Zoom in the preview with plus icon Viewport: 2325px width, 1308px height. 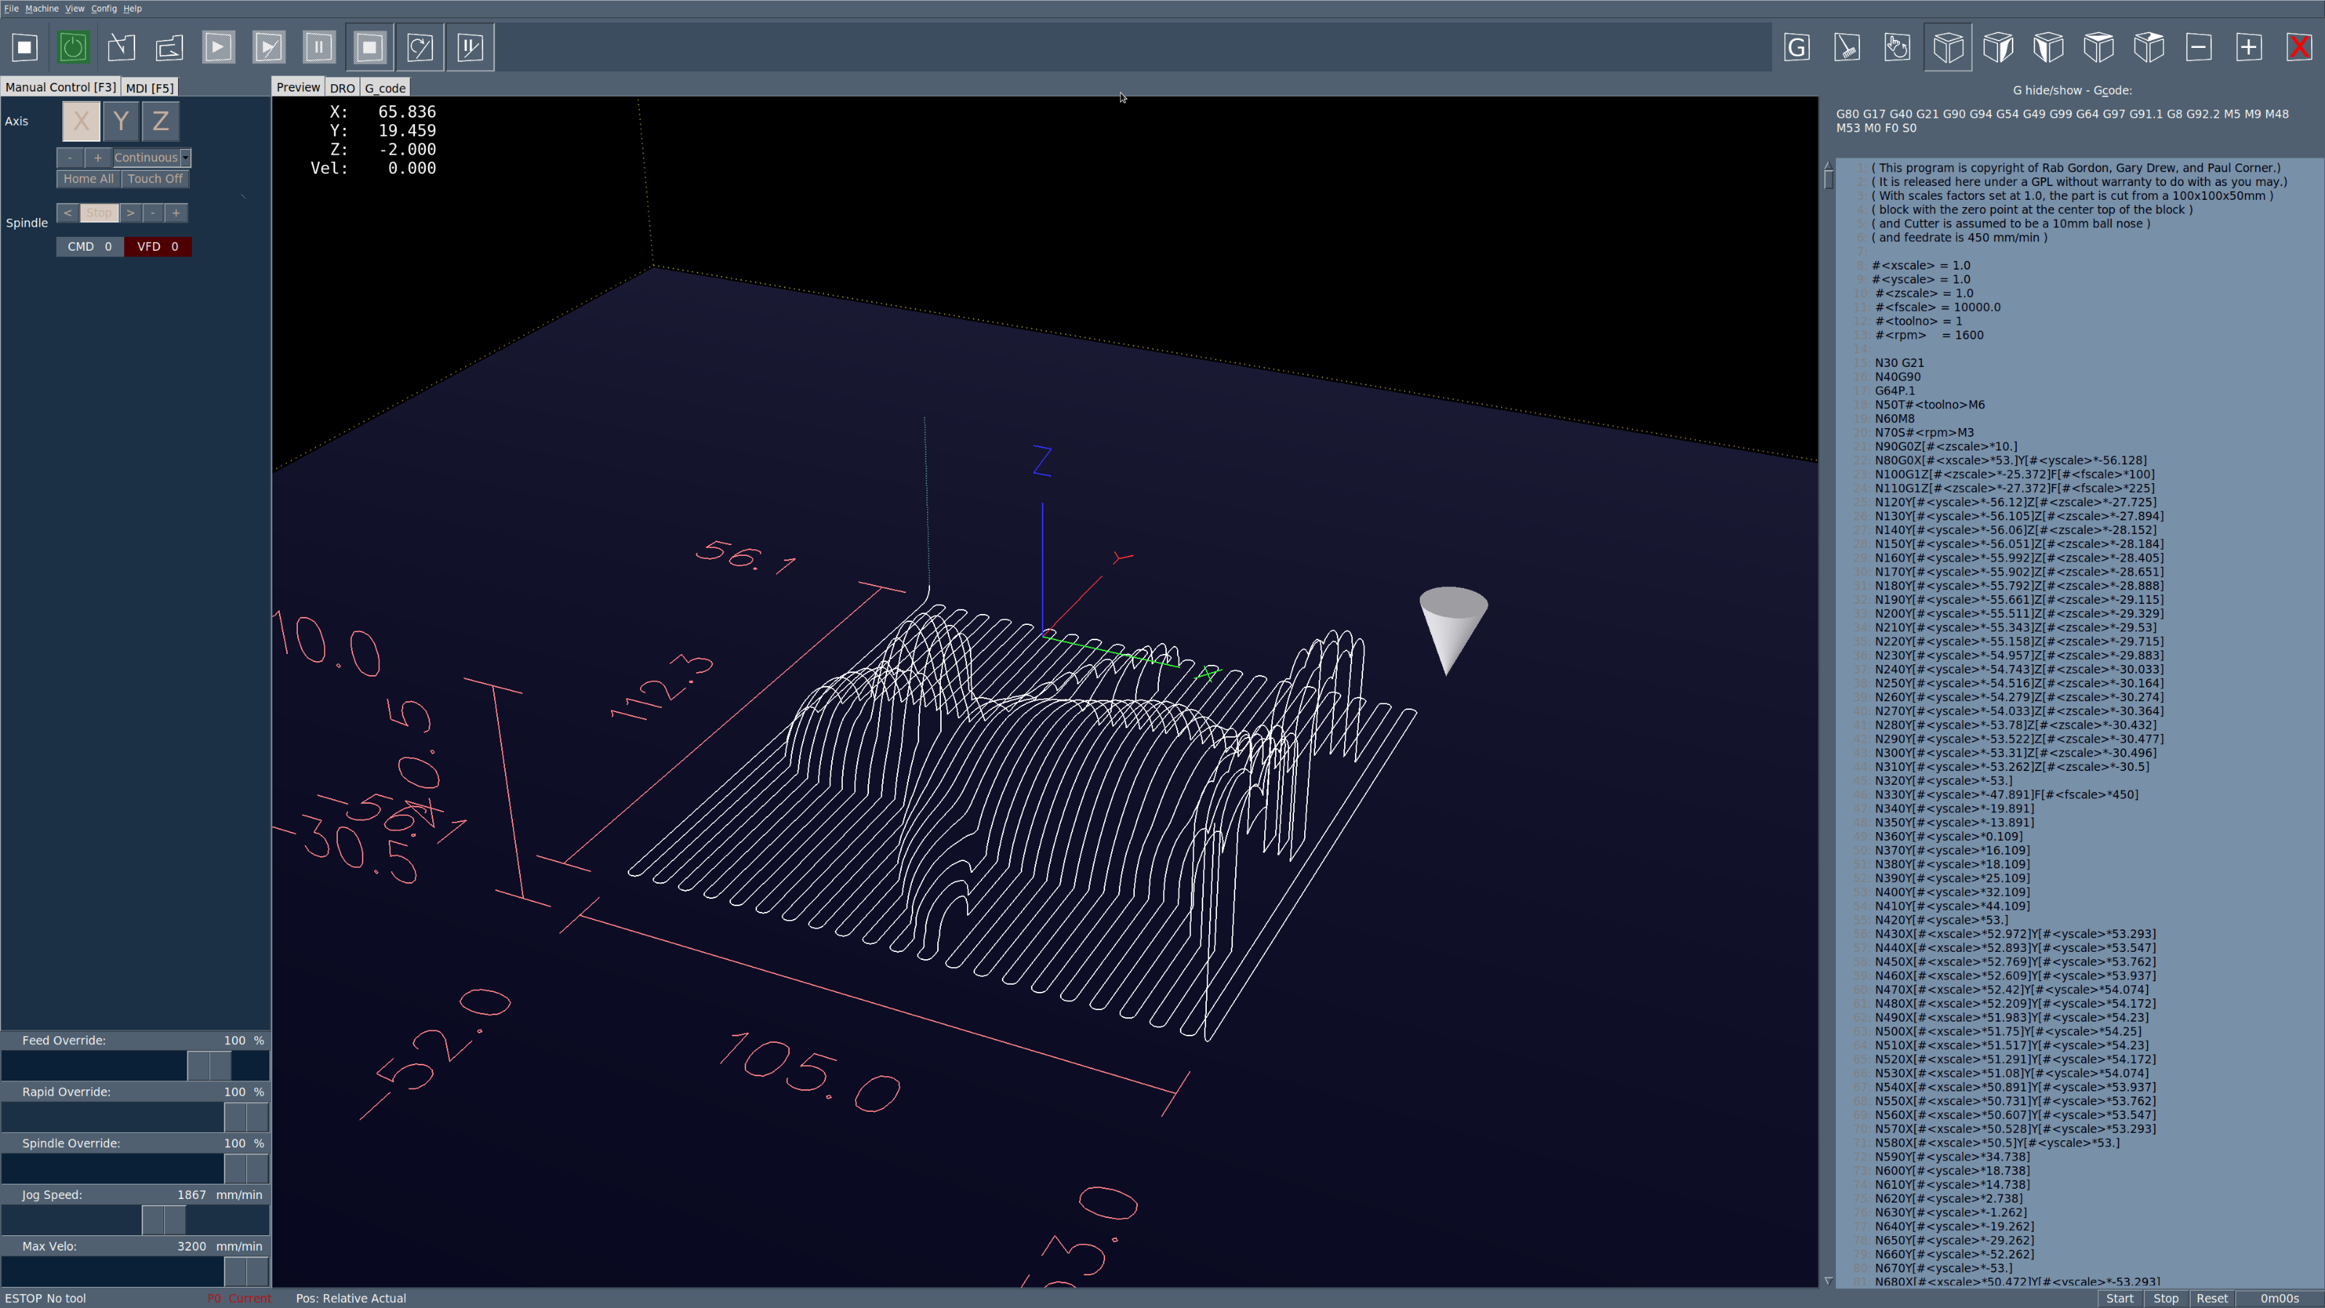click(x=2249, y=47)
